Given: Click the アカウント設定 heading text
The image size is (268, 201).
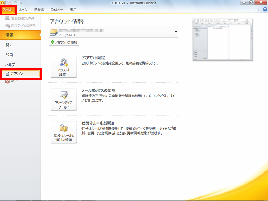Looking at the screenshot, I should (x=93, y=58).
